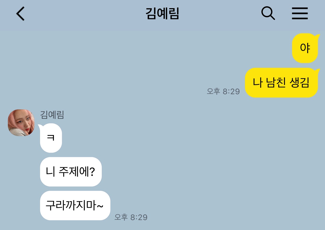Return to the chat list via back chevron
325x230 pixels.
tap(20, 14)
